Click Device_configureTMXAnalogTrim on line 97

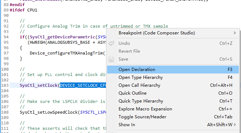(66, 53)
